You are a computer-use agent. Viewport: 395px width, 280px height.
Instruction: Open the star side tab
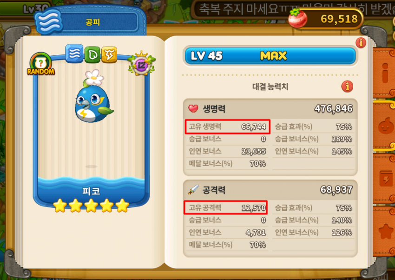383,231
